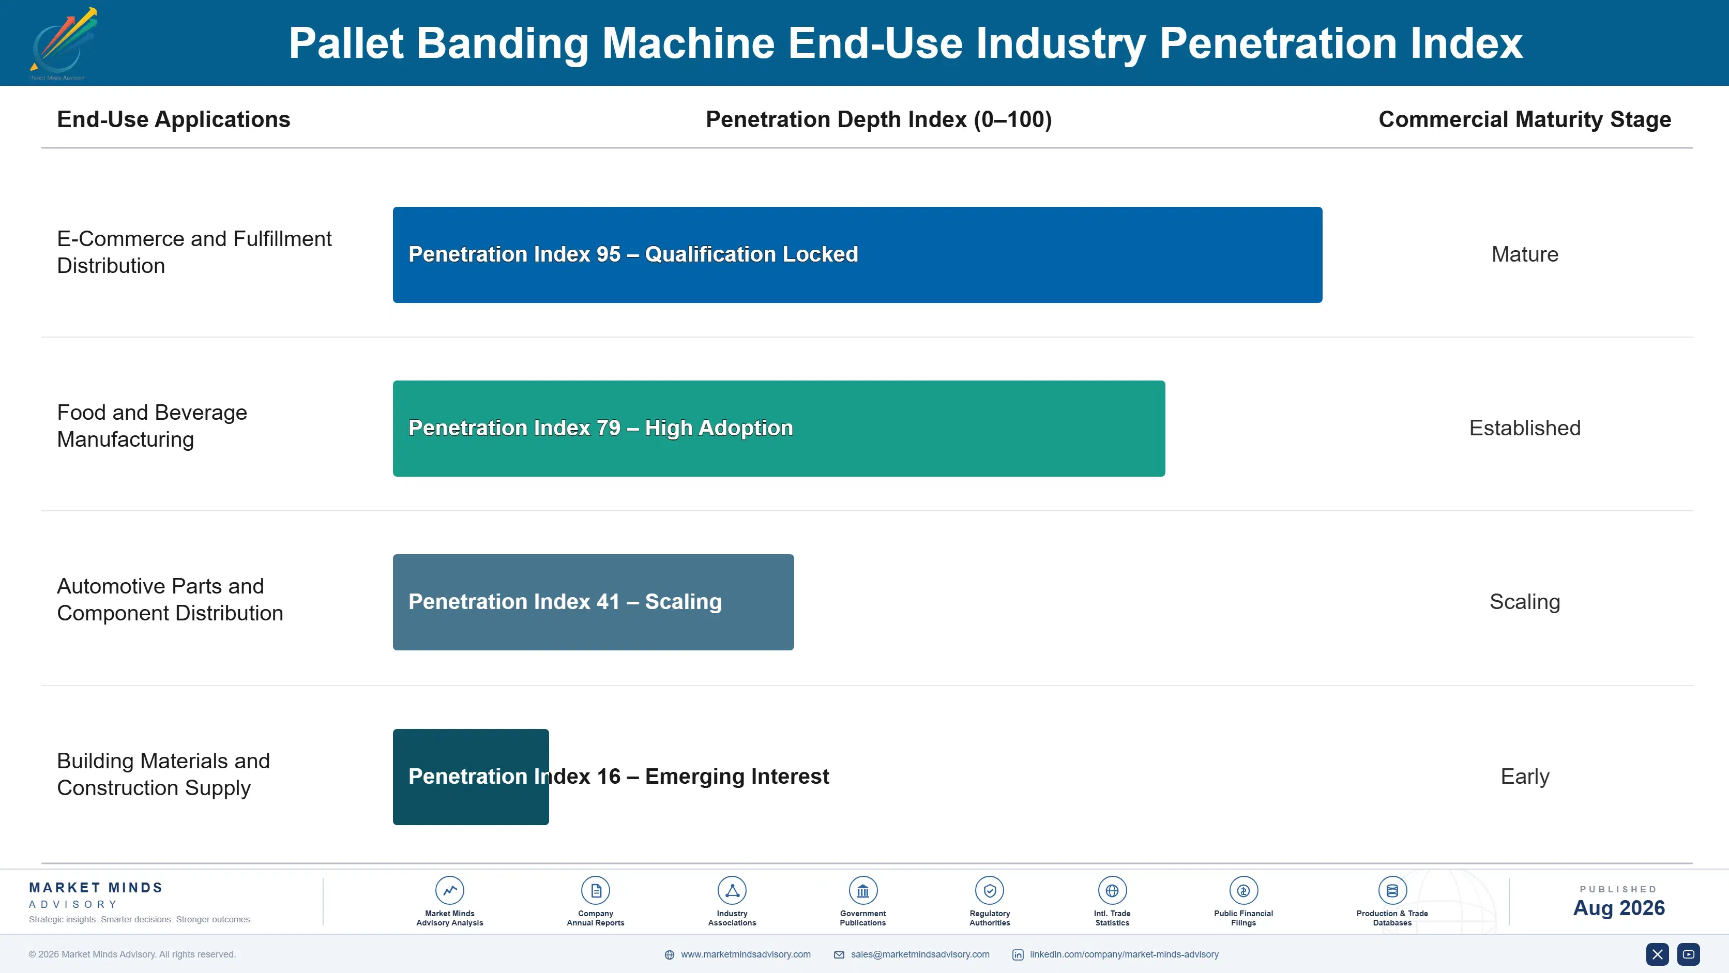Screen dimensions: 1729x973
Task: Click the 'Established' maturity stage text
Action: (1524, 428)
